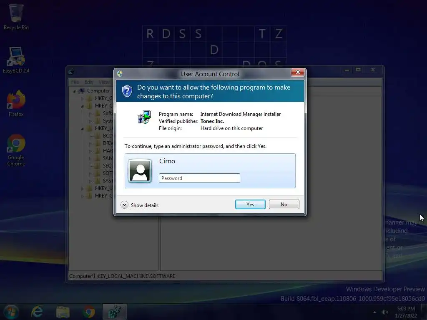The image size is (427, 320).
Task: Click 'Internet Download Manager installer' program name
Action: 241,114
